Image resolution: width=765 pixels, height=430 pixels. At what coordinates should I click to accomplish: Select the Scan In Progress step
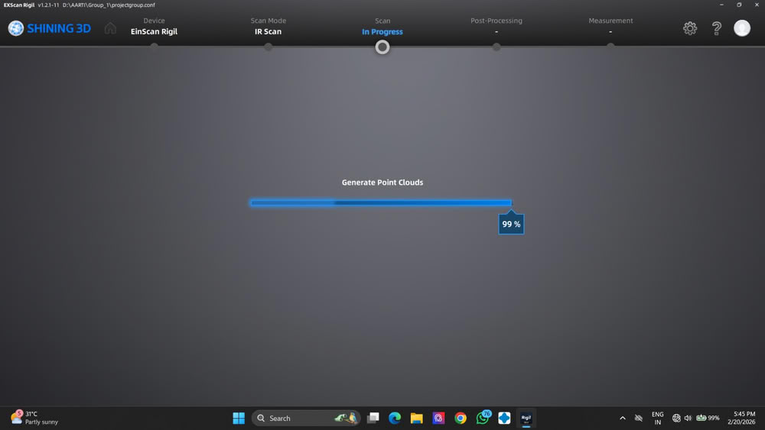(382, 26)
